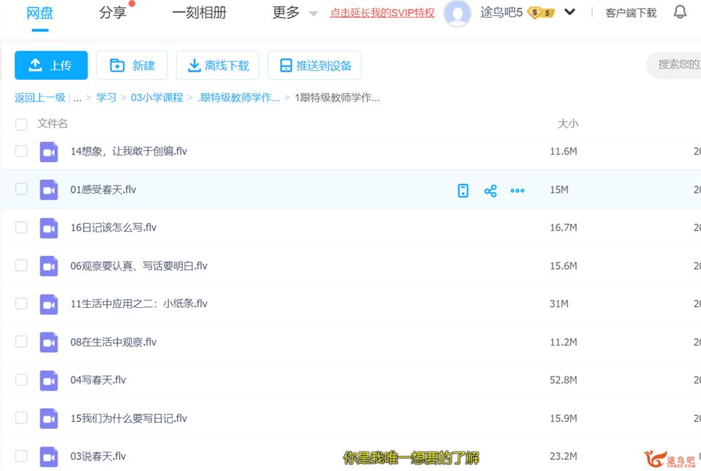The image size is (701, 471).
Task: Click the SVIP level badge icon
Action: [x=541, y=13]
